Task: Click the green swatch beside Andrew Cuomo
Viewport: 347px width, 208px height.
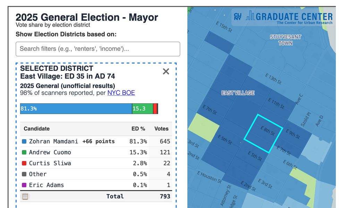Action: click(24, 152)
